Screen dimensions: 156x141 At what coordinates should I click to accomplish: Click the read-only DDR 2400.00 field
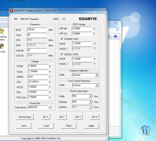point(37,45)
